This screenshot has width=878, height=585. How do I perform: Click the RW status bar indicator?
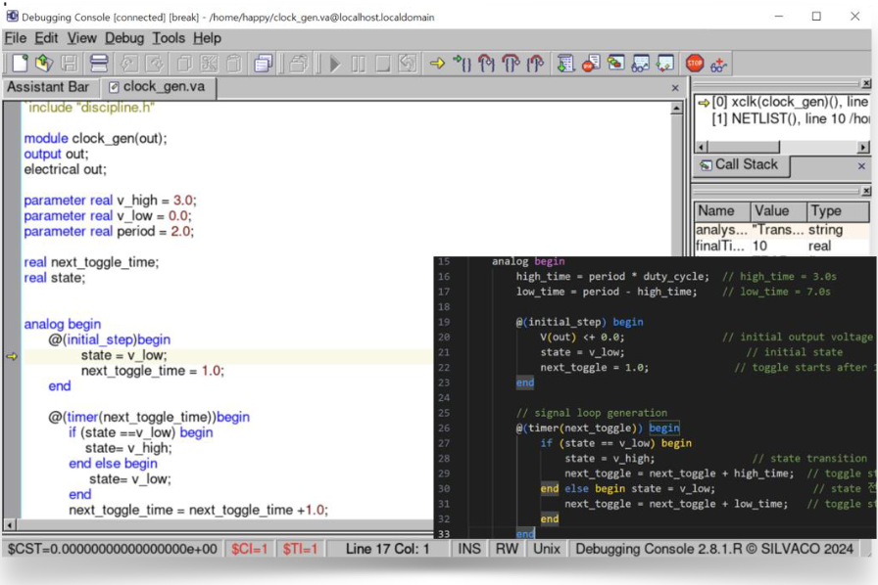(507, 549)
